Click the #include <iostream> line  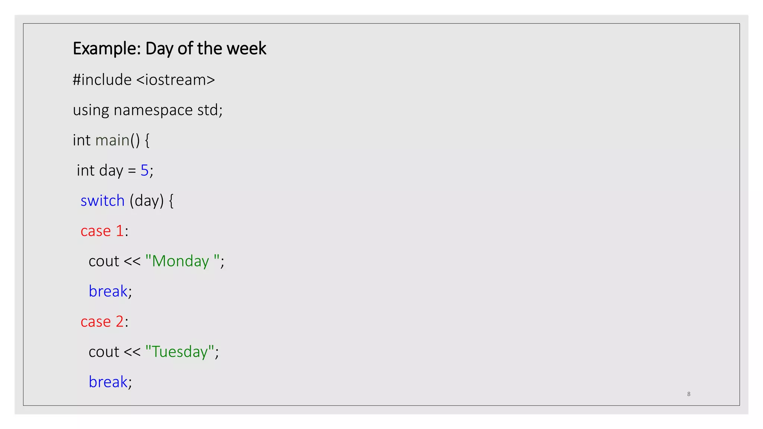[x=144, y=80]
